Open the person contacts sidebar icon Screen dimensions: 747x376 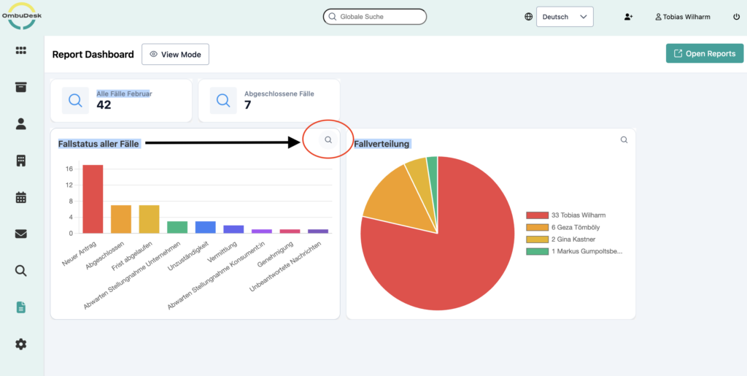[21, 123]
